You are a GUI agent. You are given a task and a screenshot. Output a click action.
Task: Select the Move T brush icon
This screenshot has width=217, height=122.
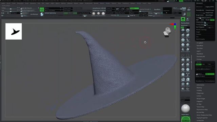pos(188,35)
